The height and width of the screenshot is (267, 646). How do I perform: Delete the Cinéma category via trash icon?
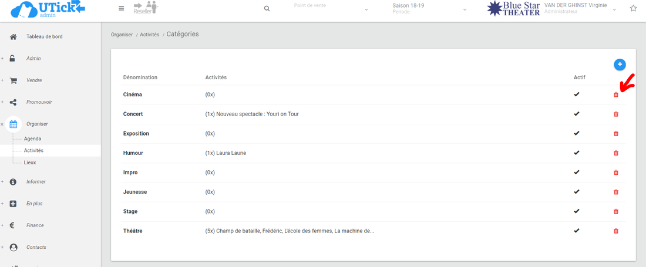click(x=616, y=94)
